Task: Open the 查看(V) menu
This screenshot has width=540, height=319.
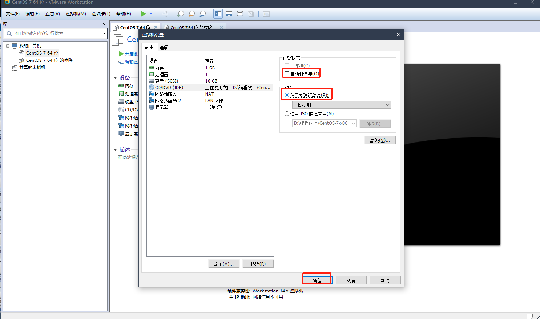Action: point(52,14)
